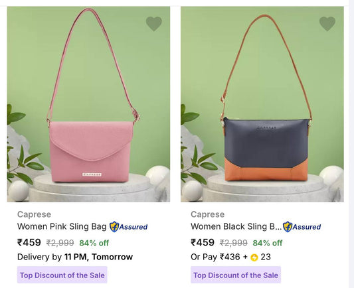
Task: Click Or Pay ₹436 + 23 offer text
Action: coord(230,257)
